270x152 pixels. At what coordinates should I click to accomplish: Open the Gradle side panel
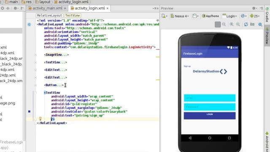[x=267, y=15]
